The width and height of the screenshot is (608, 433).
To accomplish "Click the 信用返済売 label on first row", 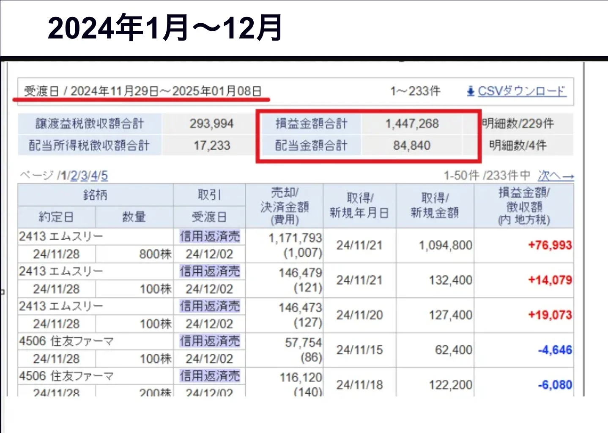I will coord(210,236).
